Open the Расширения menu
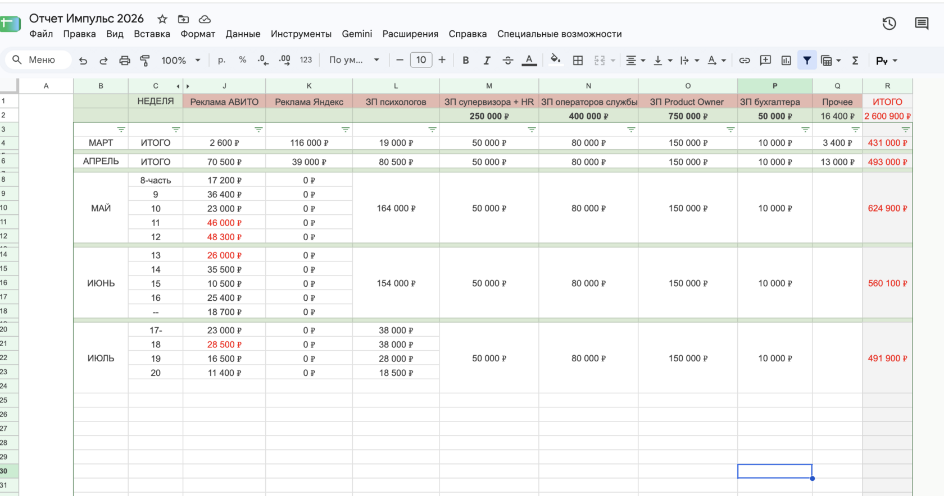 [x=410, y=34]
